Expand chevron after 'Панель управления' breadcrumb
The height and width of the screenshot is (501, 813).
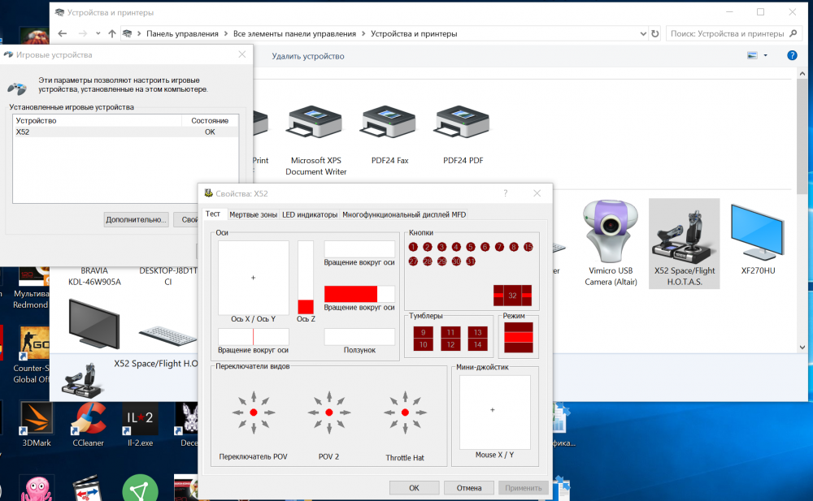click(225, 34)
